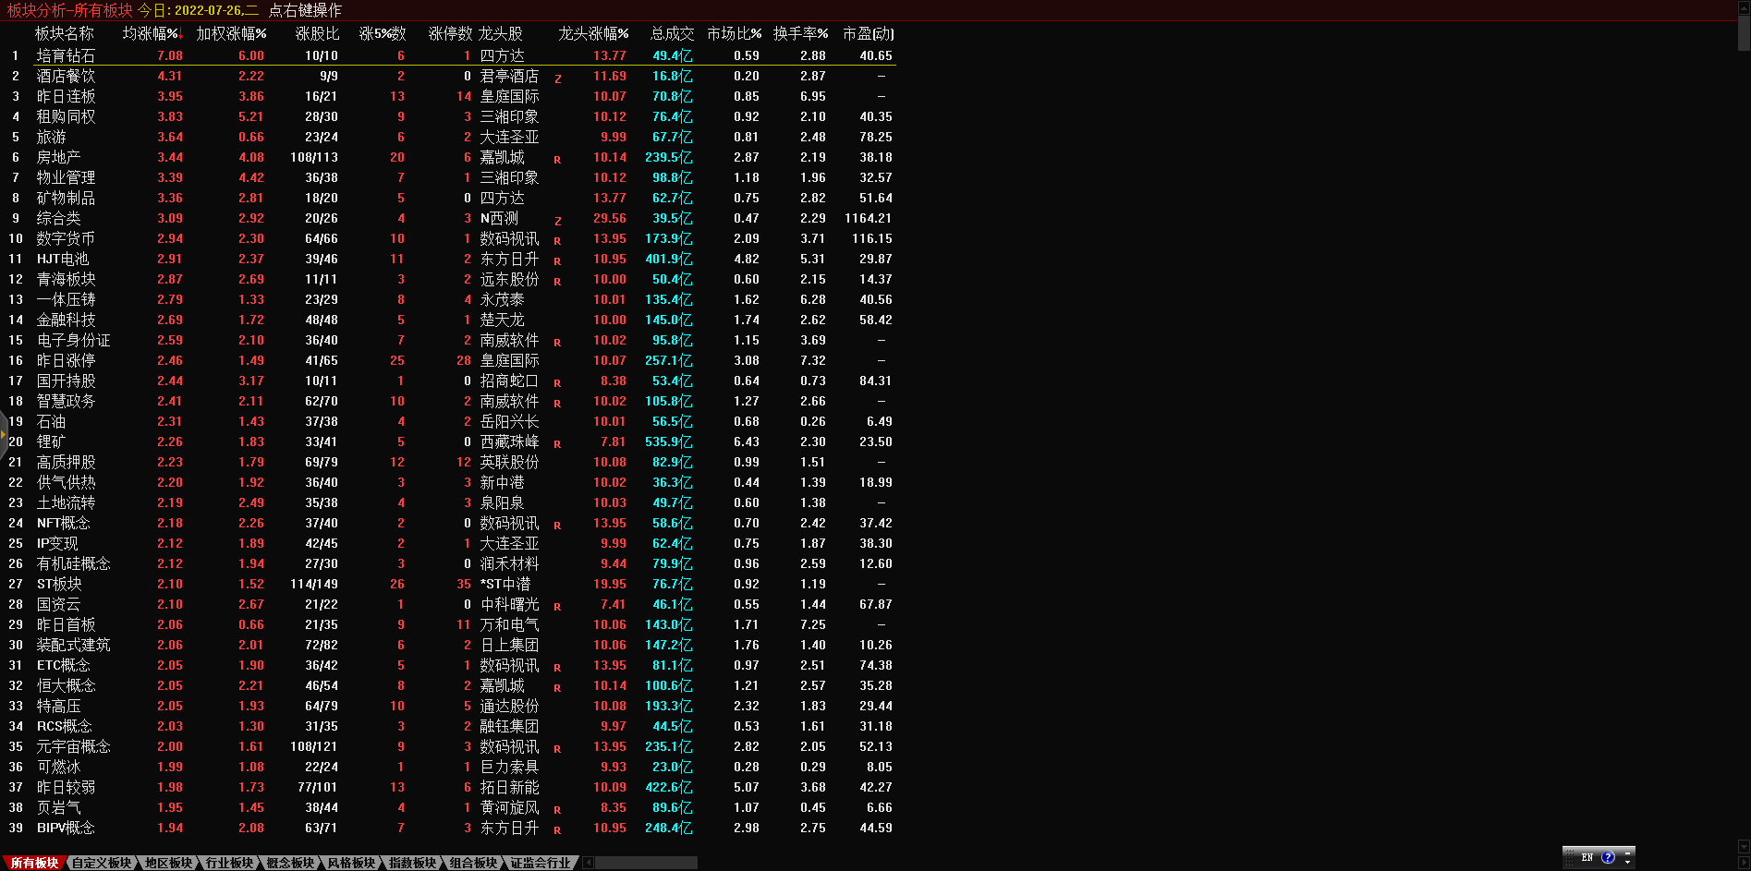
Task: Click the horizontal scrollbar track beside the tabs
Action: click(x=647, y=863)
